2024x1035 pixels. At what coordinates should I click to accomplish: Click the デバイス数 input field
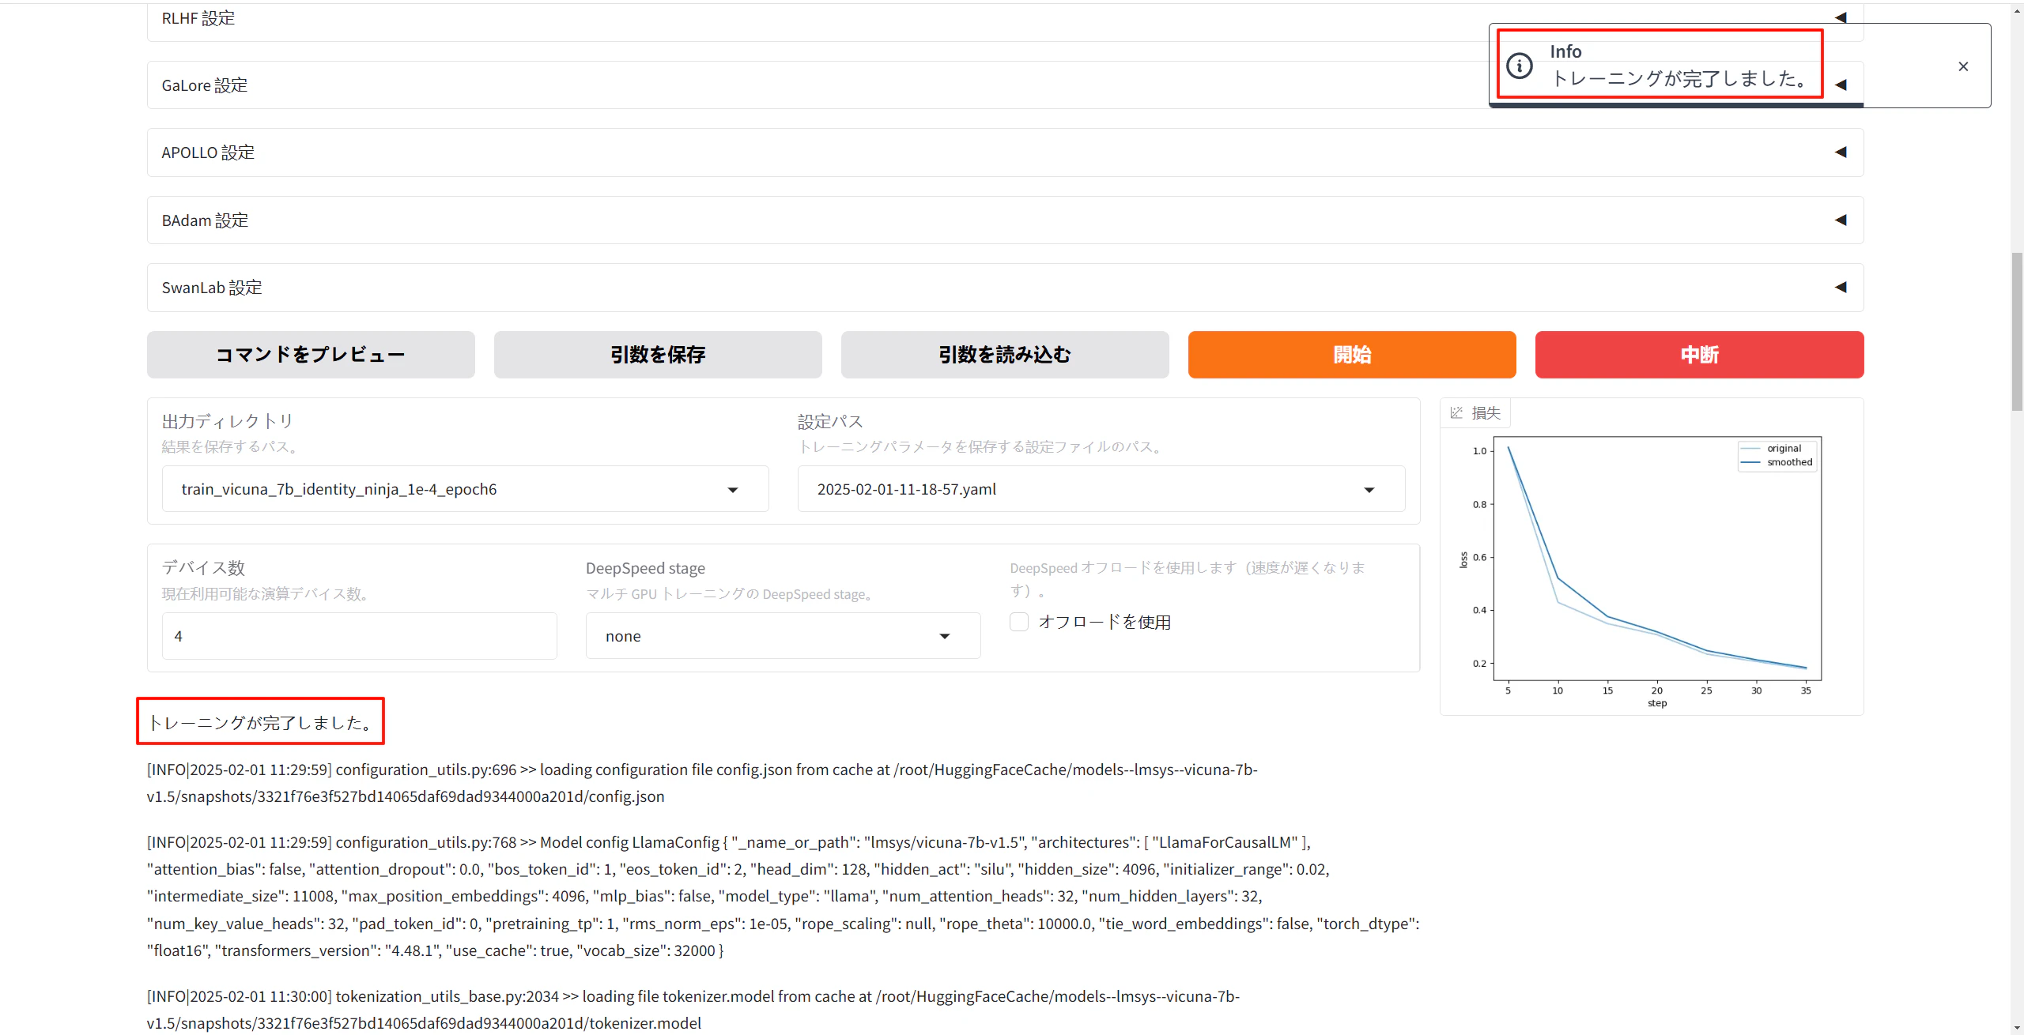360,636
